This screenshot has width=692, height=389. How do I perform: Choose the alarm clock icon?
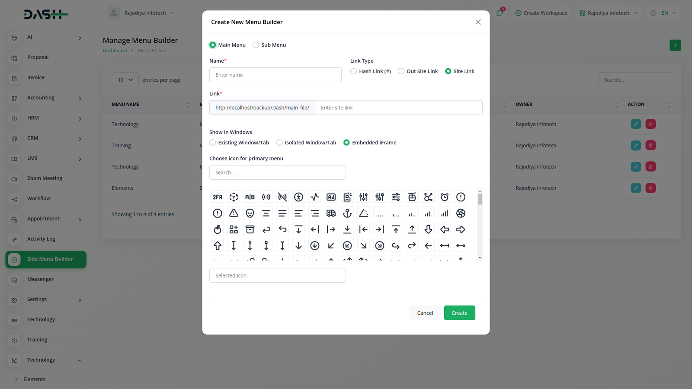point(445,197)
